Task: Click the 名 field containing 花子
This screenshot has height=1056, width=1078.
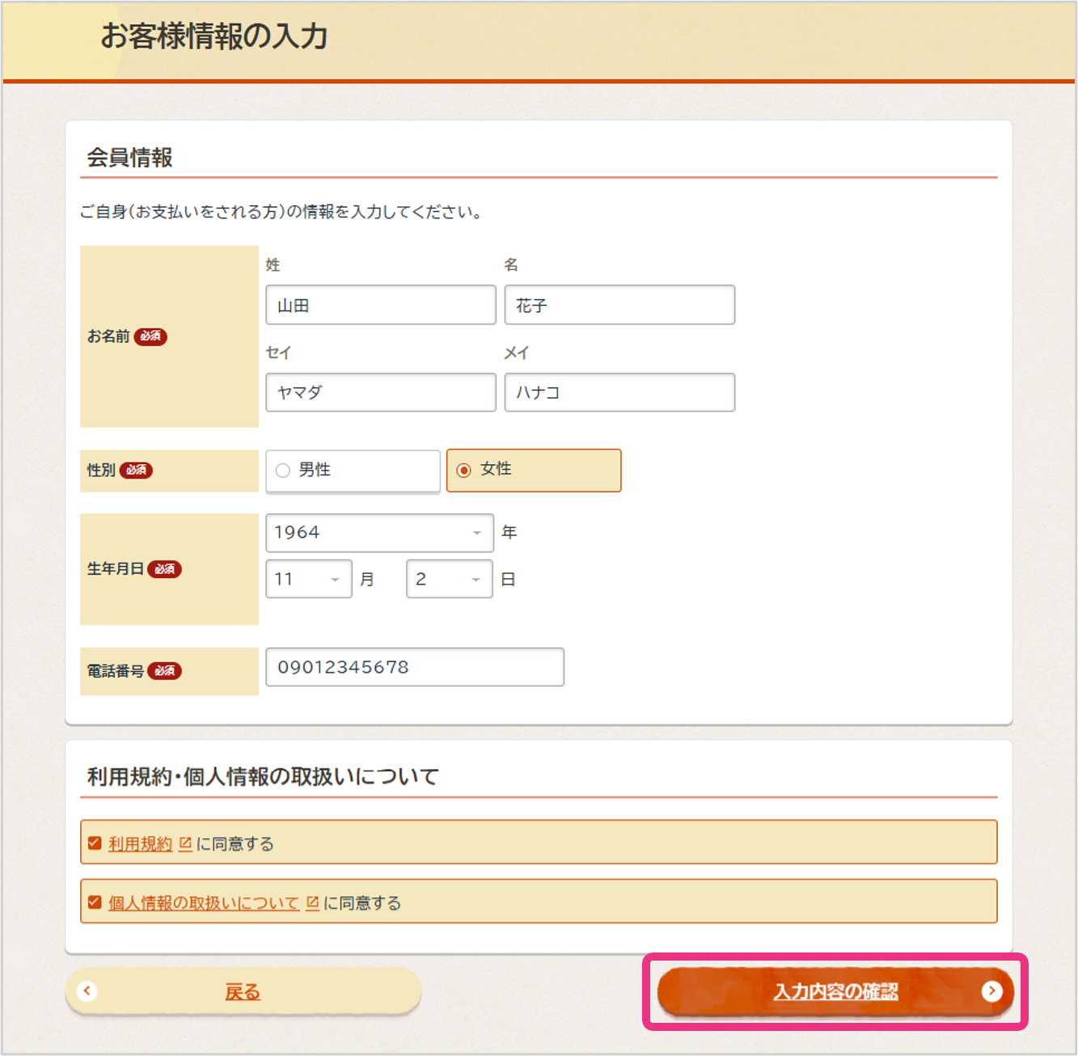Action: click(619, 305)
